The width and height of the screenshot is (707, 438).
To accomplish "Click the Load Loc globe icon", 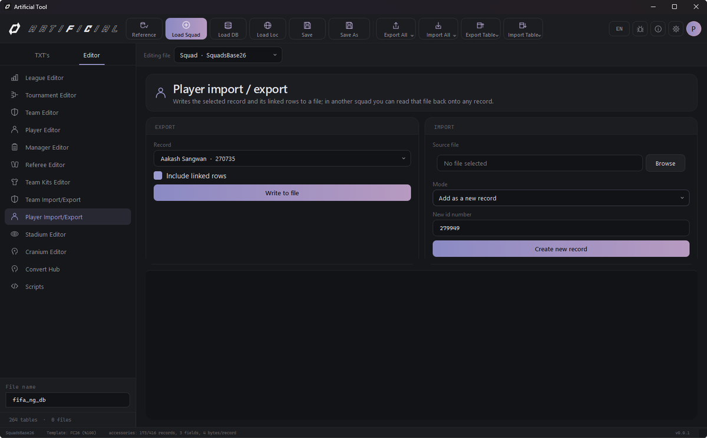I will (267, 25).
